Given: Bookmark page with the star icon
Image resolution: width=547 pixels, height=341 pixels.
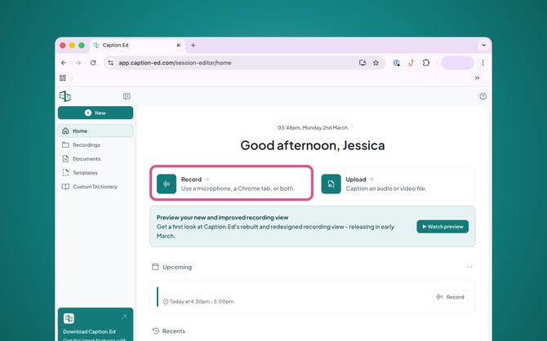Looking at the screenshot, I should click(376, 63).
